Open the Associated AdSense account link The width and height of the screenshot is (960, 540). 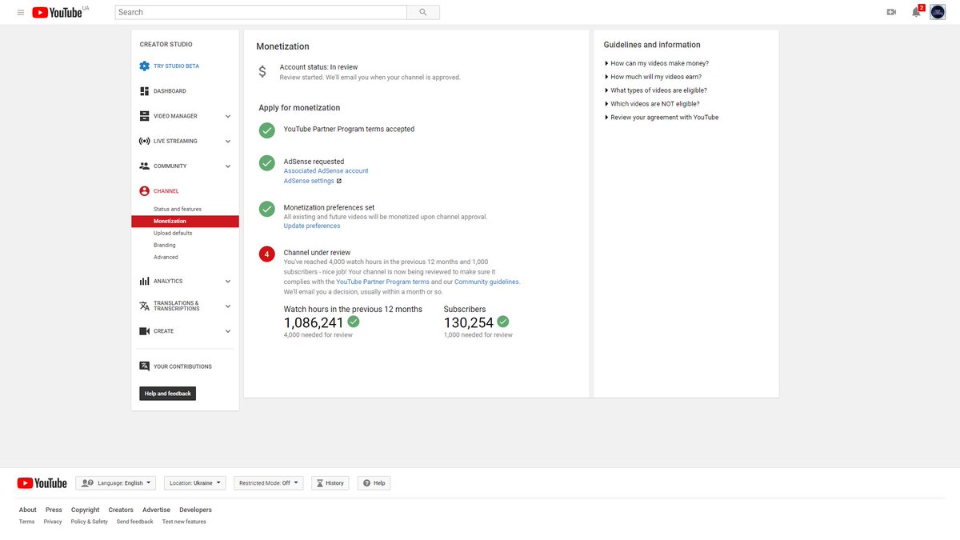coord(326,171)
